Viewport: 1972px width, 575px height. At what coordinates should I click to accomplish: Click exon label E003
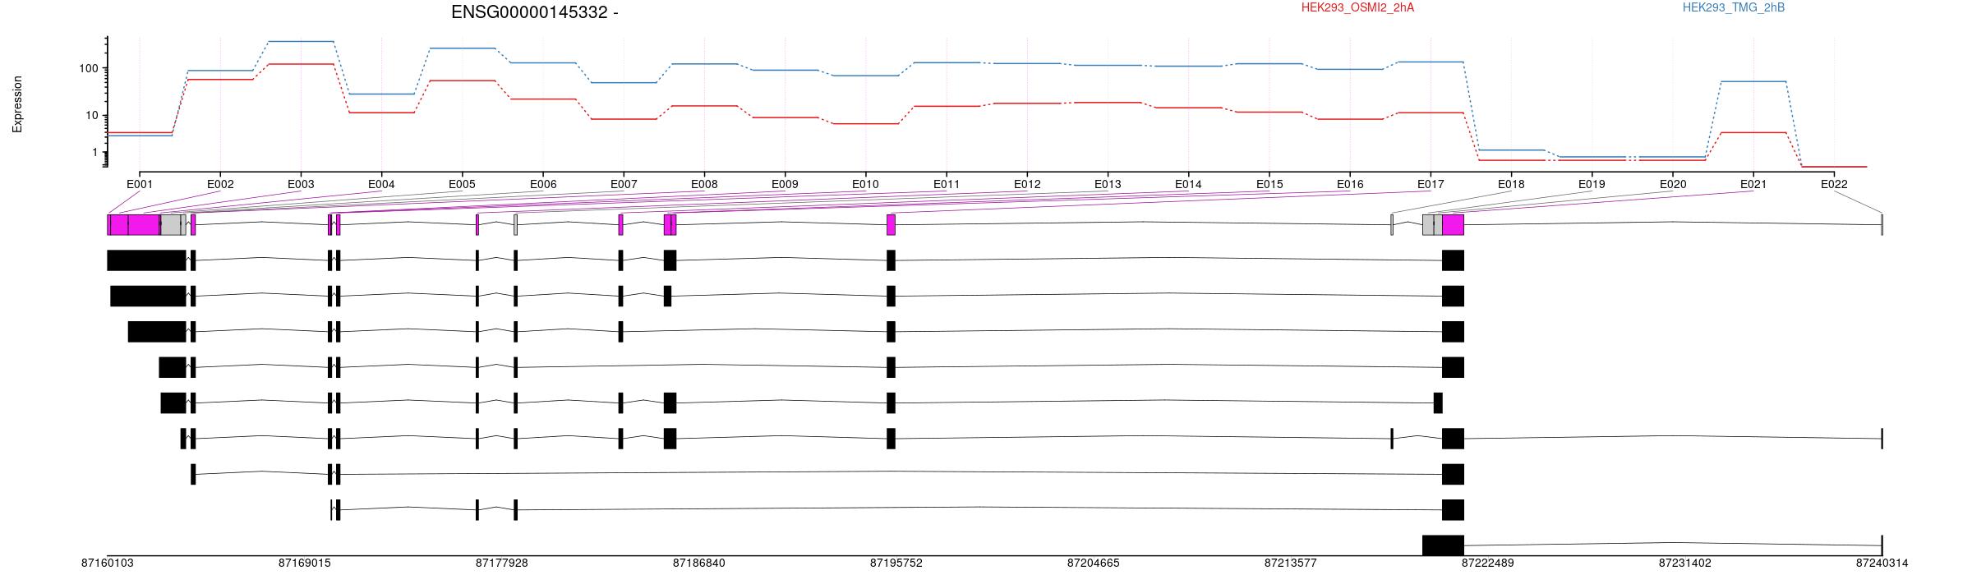[301, 184]
